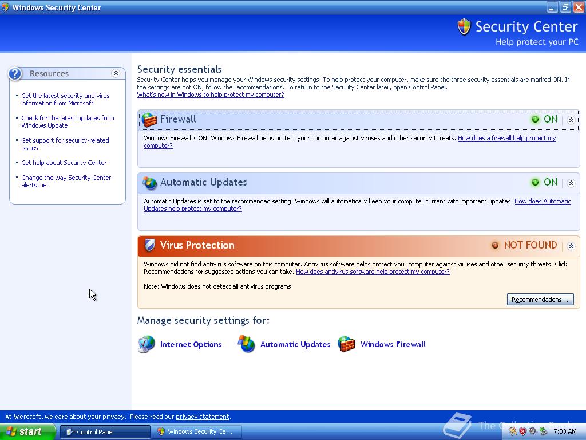Click the Security essentials heading
The image size is (586, 440).
click(179, 69)
